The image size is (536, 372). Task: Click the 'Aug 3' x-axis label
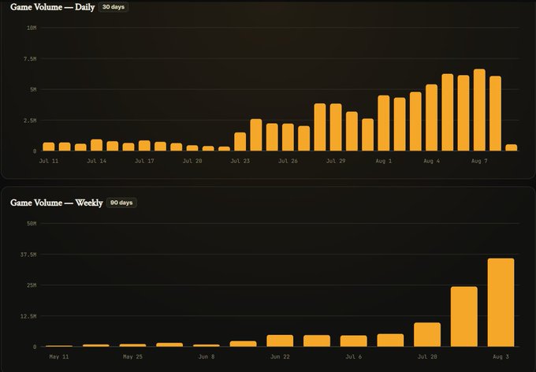click(501, 356)
